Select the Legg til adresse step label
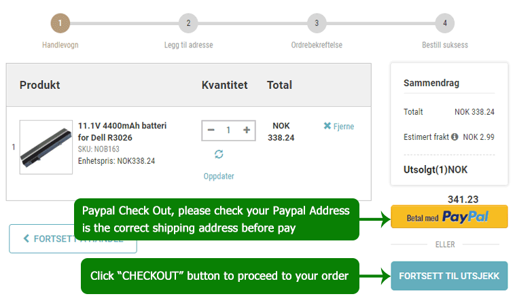Screen dimensions: 515x307 (x=188, y=46)
